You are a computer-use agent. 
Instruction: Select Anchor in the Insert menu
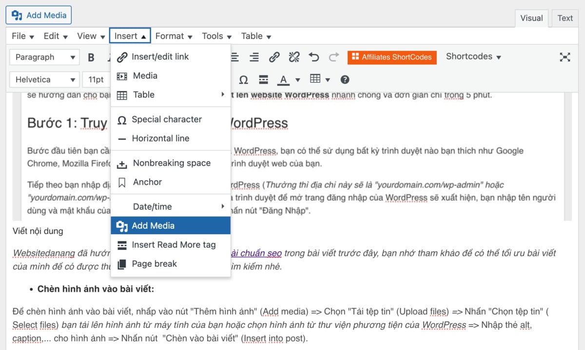click(x=171, y=182)
